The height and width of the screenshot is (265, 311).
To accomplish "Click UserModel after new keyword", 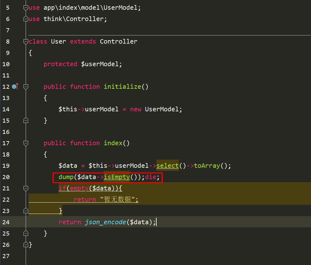I will point(162,109).
